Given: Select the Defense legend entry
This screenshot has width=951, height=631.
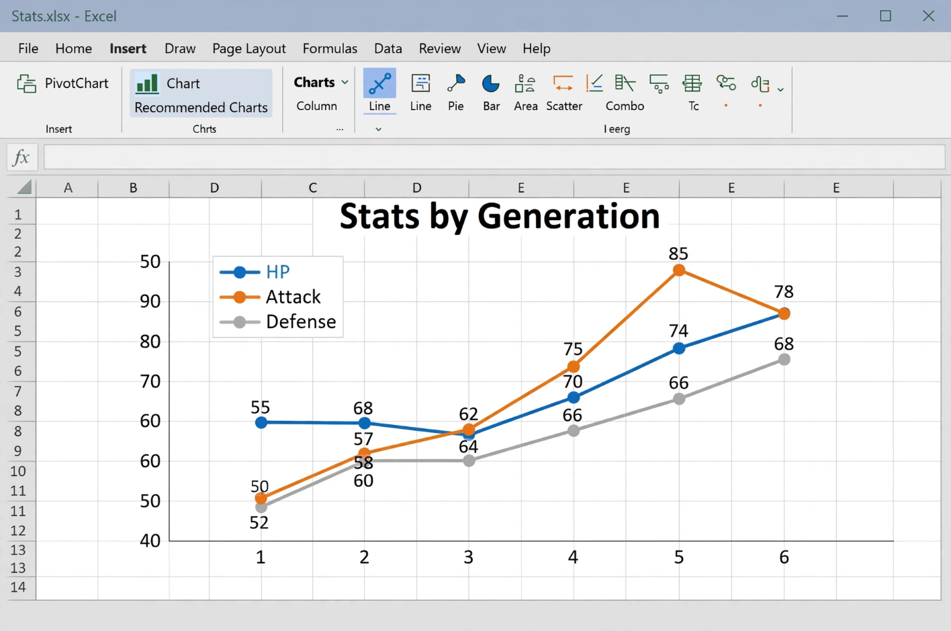Looking at the screenshot, I should [278, 322].
